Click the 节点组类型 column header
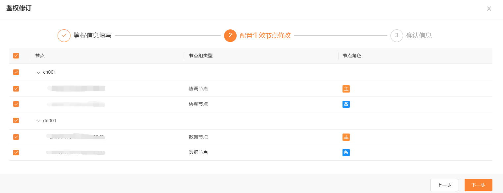This screenshot has width=503, height=193. (201, 56)
